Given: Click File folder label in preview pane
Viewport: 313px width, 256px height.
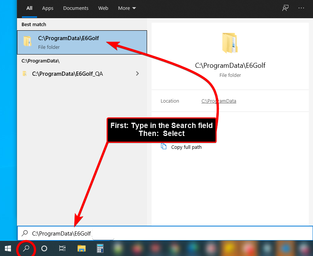Looking at the screenshot, I should (230, 75).
